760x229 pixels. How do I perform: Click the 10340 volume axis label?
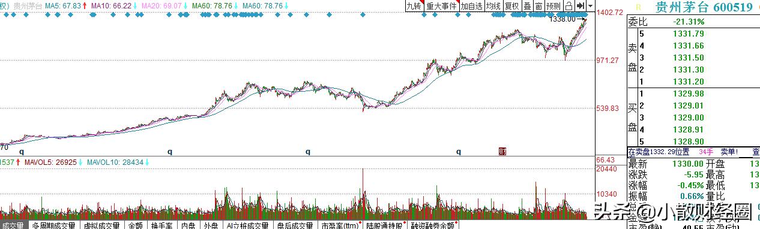pos(606,195)
